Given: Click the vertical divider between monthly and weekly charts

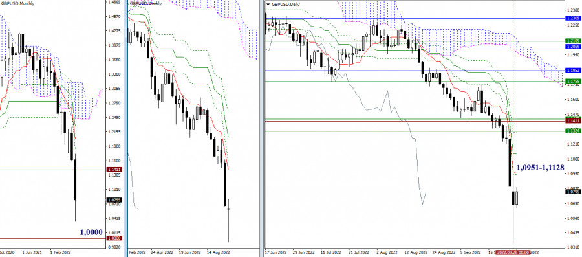Looking at the screenshot, I should click(127, 128).
